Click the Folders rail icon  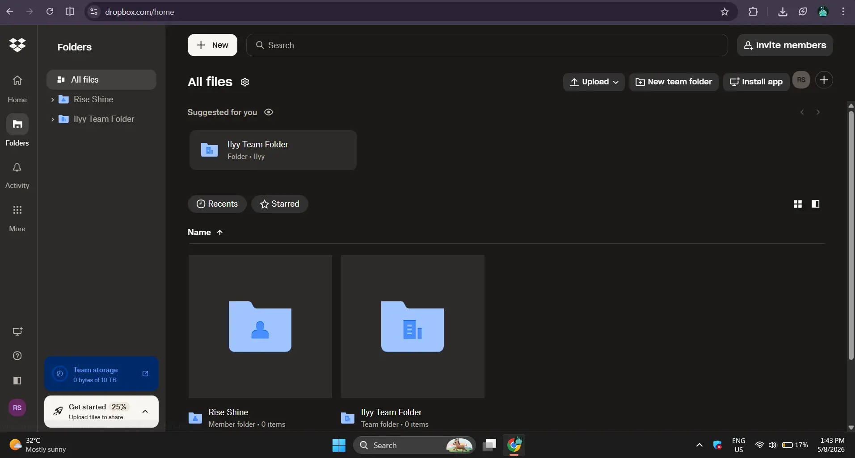tap(17, 125)
